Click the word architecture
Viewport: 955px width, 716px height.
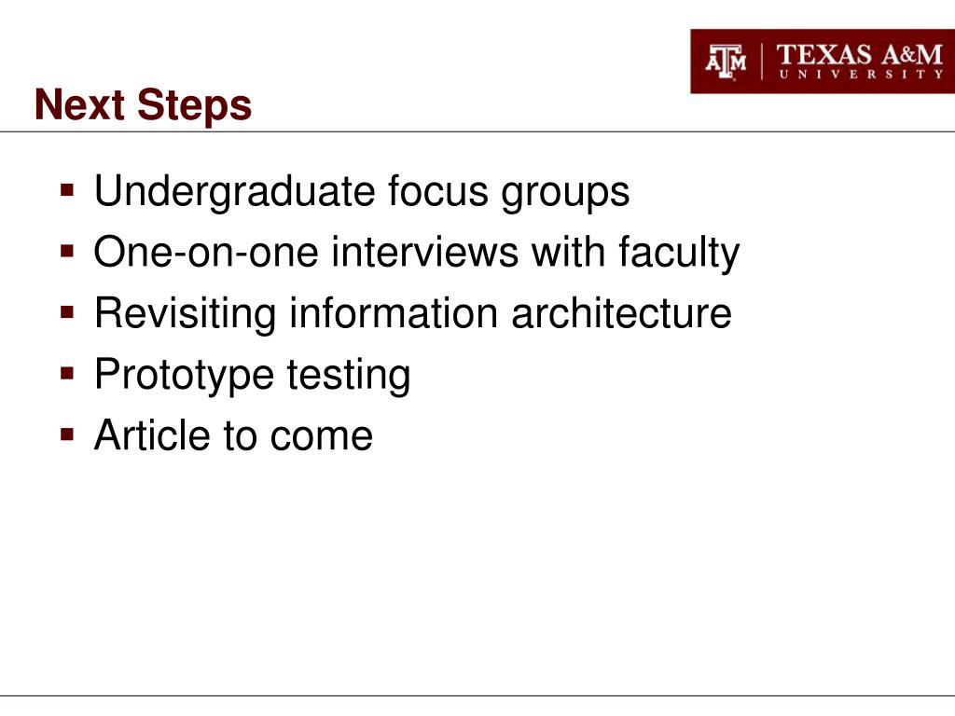pos(621,313)
